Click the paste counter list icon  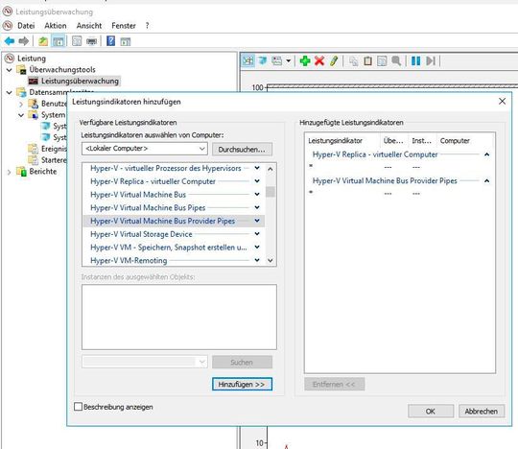(x=367, y=61)
